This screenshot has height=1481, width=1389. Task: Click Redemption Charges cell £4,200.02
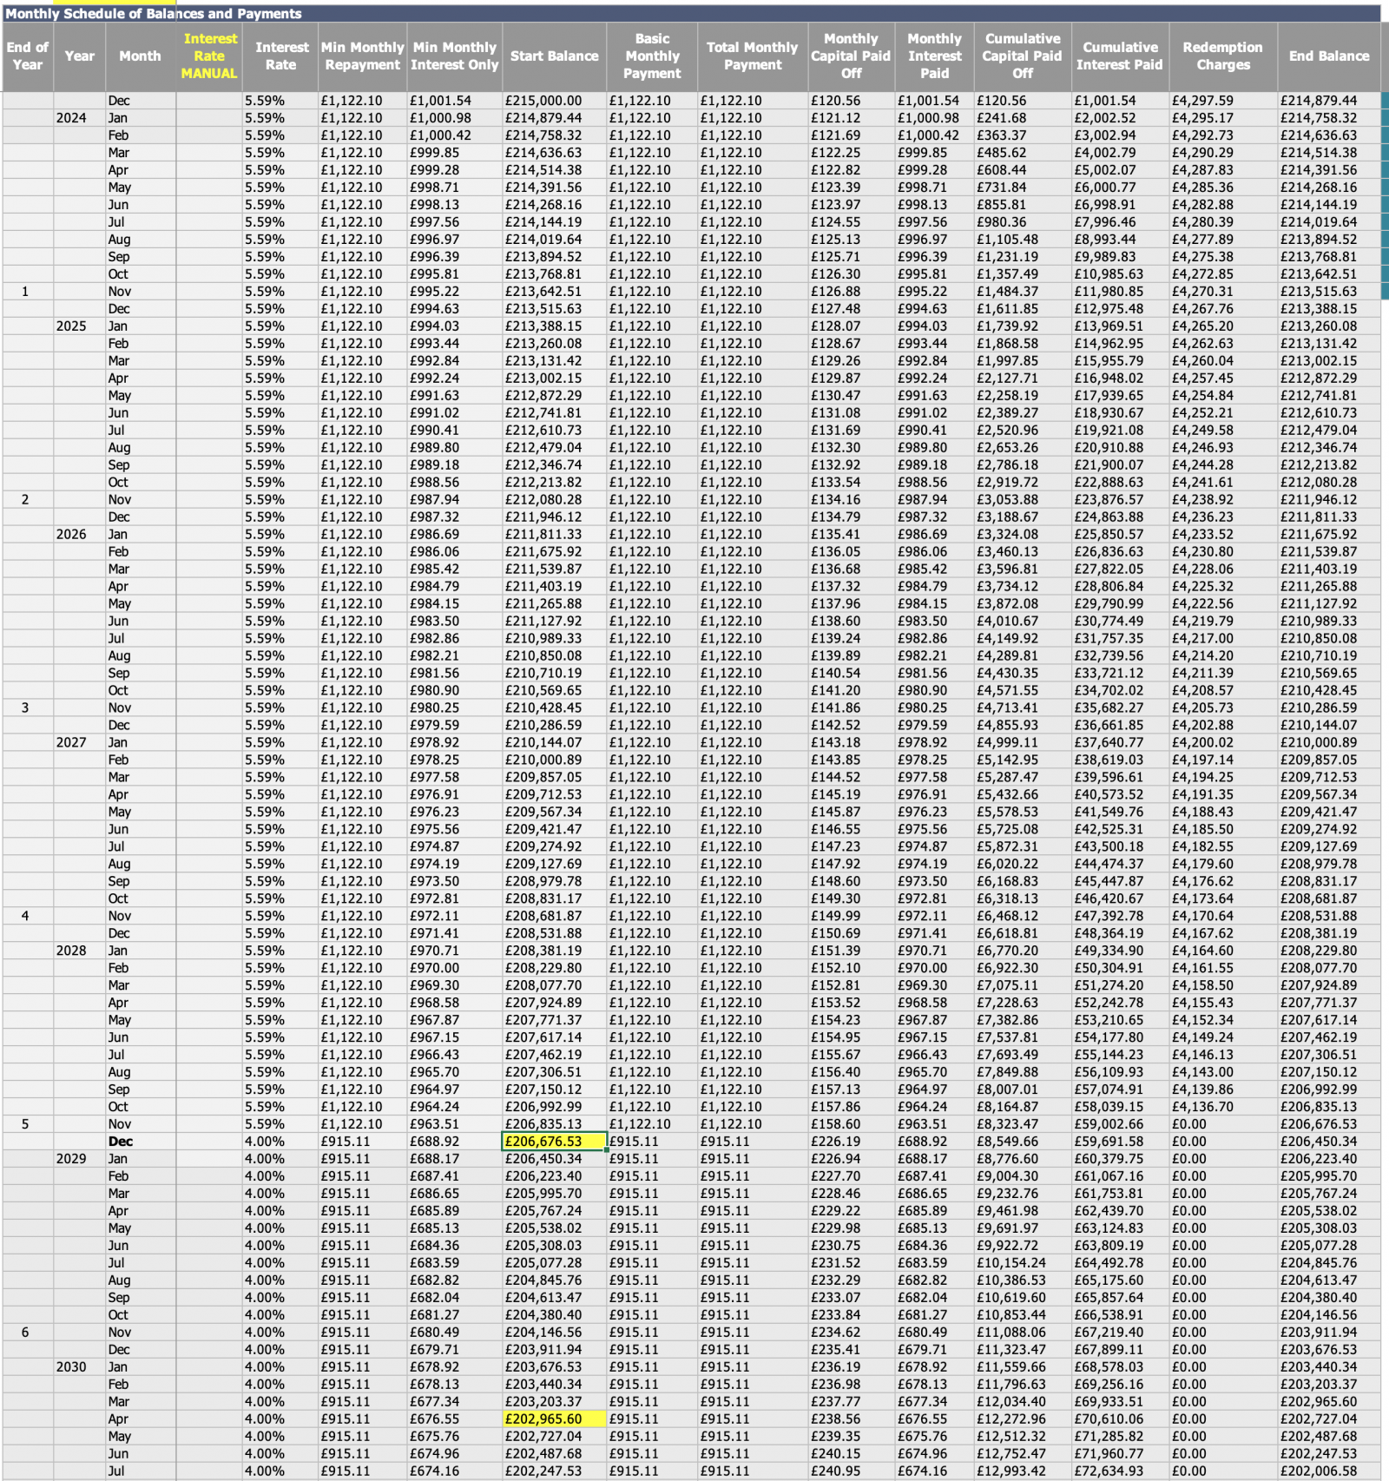(1222, 743)
